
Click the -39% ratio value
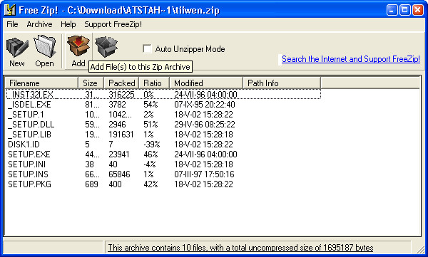pos(152,145)
